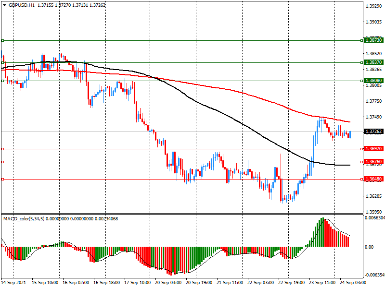Click the 16 Sep 18:00 time label
Screen dimensions: 385x288
click(106, 283)
